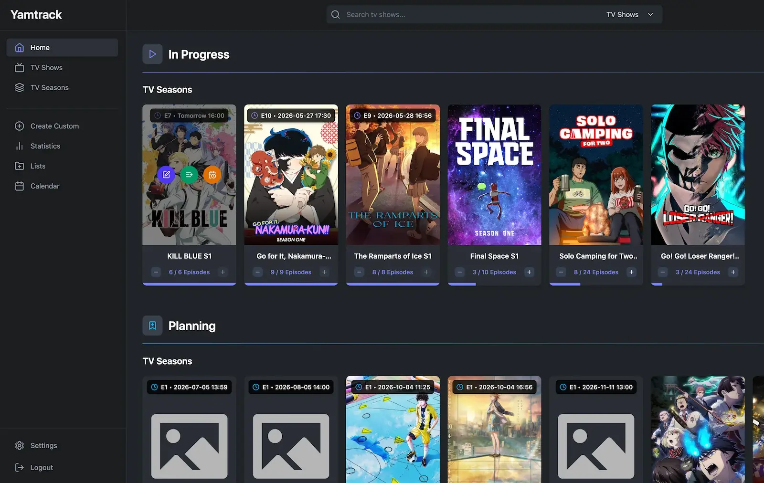Increase Go! Go! Loser Ranger episode count
The image size is (764, 483).
(733, 272)
